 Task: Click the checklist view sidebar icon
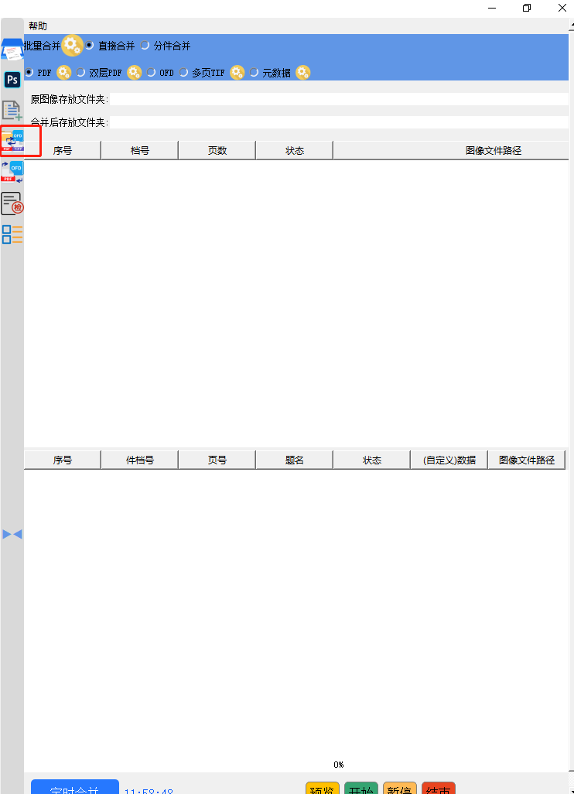(x=12, y=234)
